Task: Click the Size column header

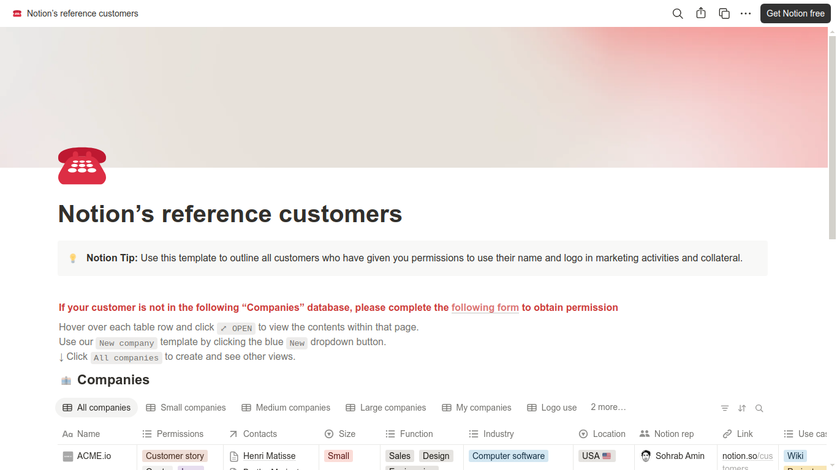Action: pyautogui.click(x=350, y=434)
